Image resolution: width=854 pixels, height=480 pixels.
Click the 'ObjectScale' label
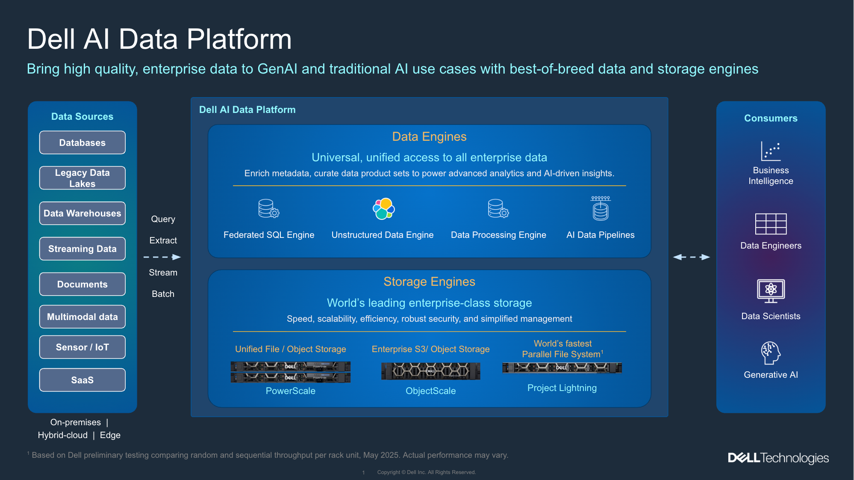pyautogui.click(x=431, y=391)
